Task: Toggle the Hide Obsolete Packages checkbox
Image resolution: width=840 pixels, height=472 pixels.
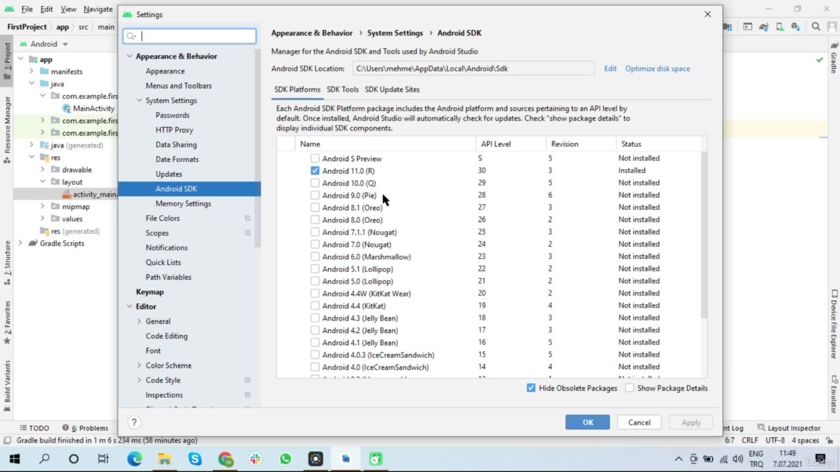Action: click(531, 388)
